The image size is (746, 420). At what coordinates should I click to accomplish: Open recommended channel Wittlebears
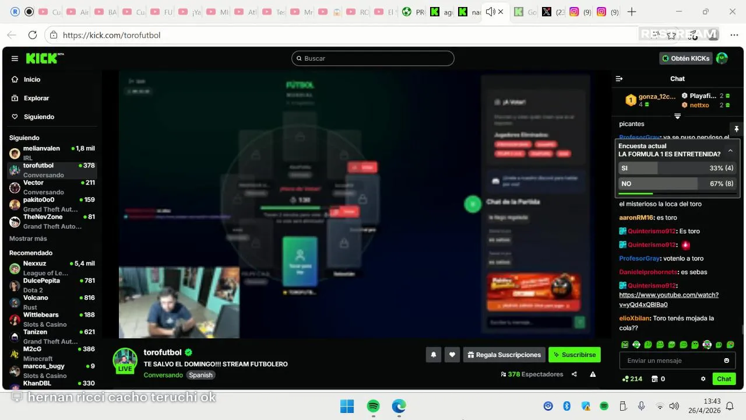[52, 319]
